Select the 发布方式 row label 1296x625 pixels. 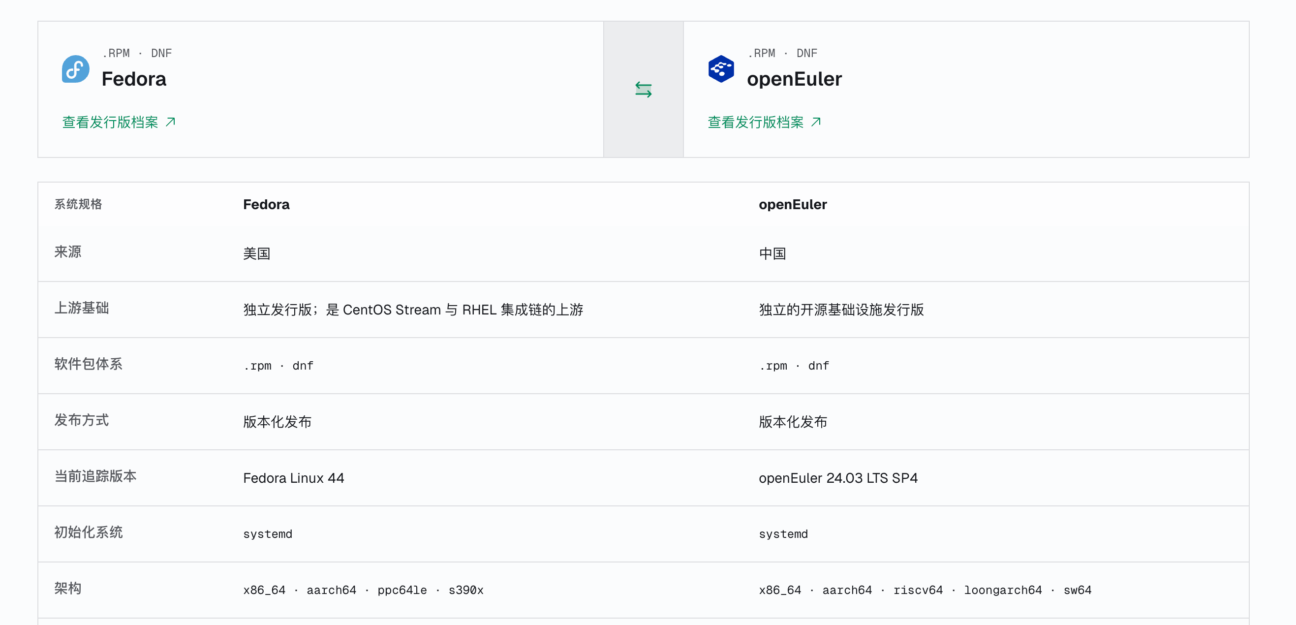(82, 420)
